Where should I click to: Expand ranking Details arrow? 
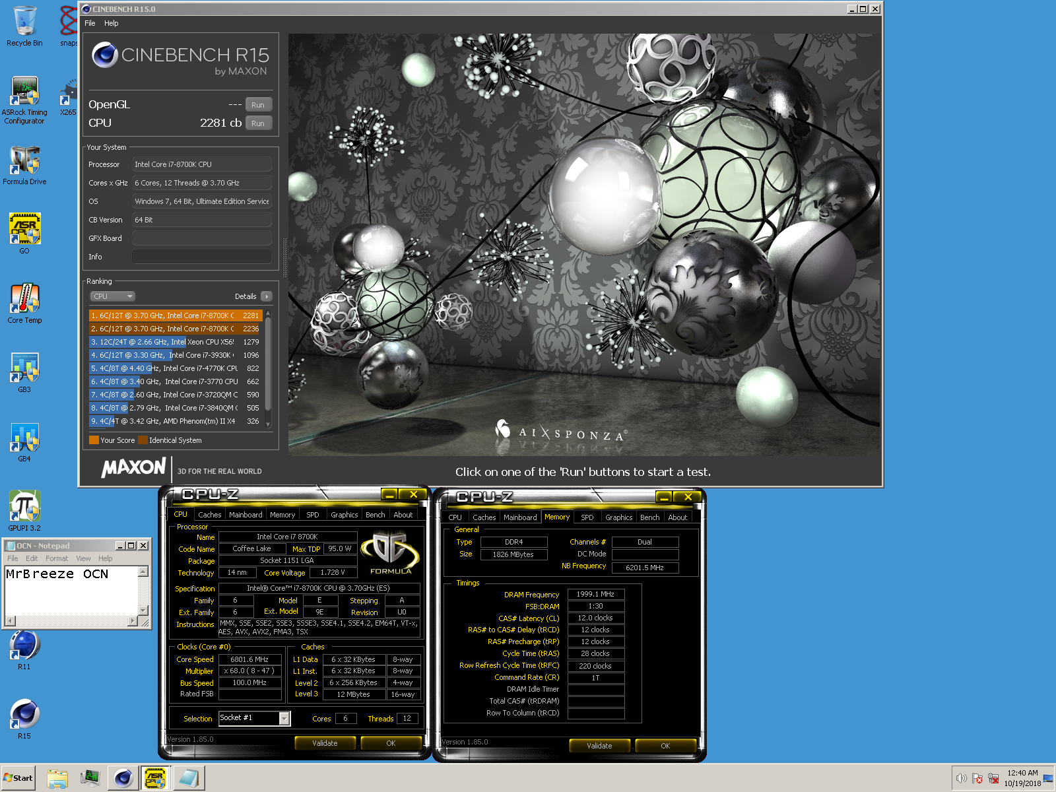point(267,296)
